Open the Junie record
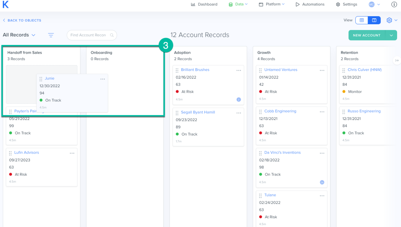401x227 pixels. click(50, 78)
